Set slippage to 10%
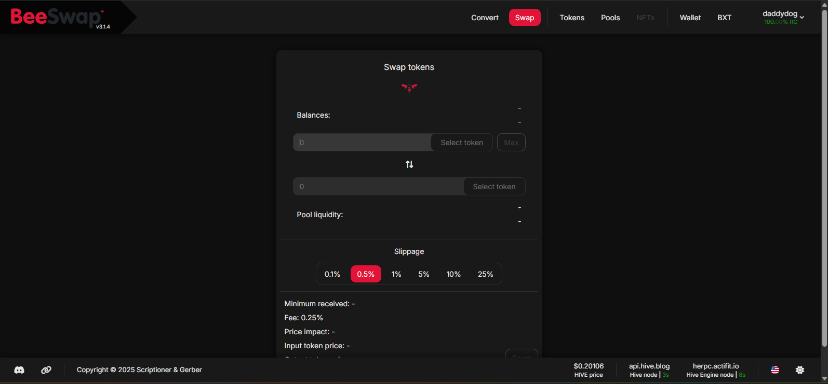 tap(453, 274)
